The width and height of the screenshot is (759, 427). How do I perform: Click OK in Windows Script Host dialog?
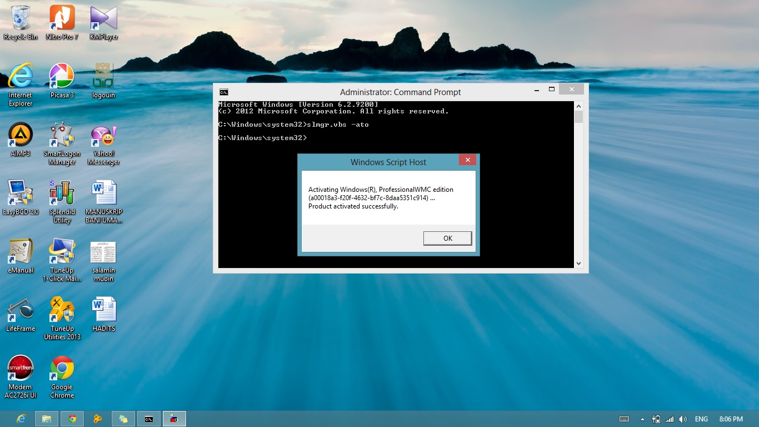(x=447, y=238)
